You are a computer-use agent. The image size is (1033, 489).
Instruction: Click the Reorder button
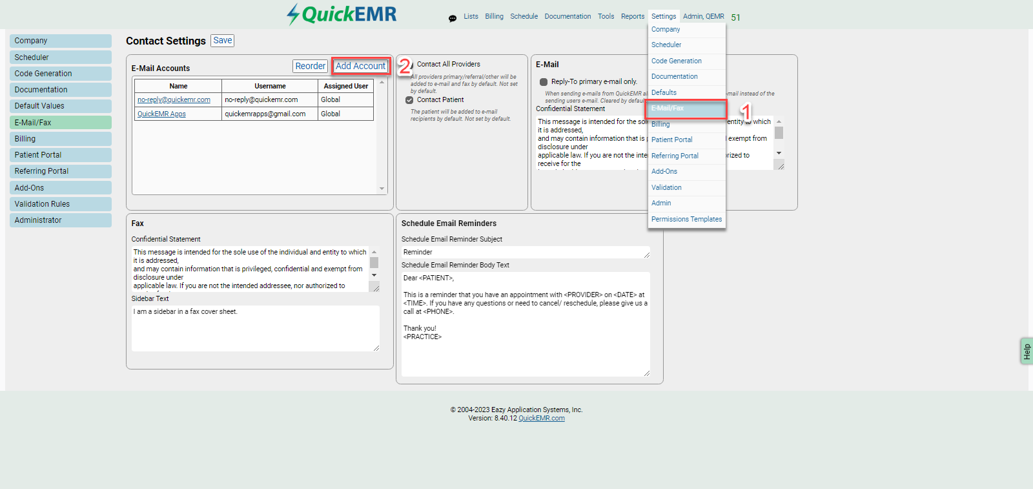tap(311, 67)
